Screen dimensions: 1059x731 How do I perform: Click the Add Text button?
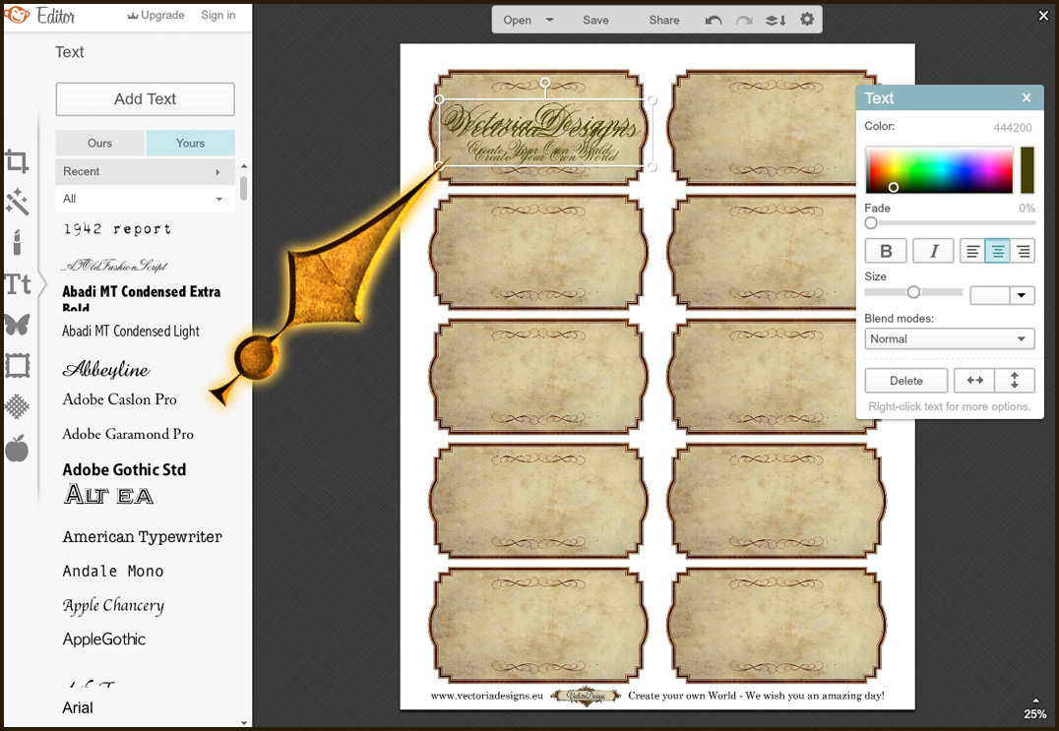point(146,99)
